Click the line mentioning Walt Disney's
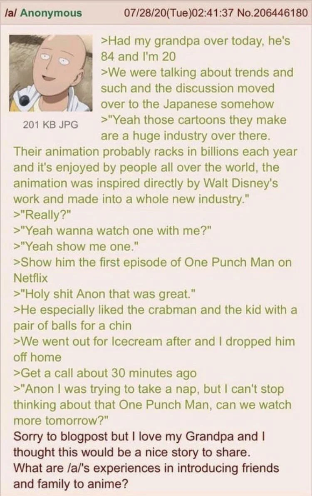 (x=146, y=184)
